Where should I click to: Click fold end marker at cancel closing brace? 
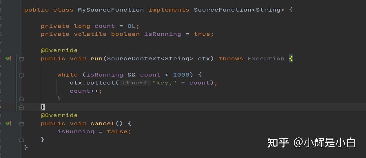[x=22, y=140]
